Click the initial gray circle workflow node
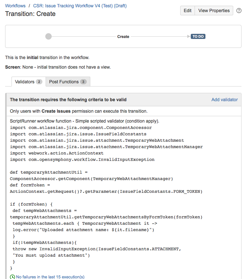The width and height of the screenshot is (245, 279). coord(48,36)
